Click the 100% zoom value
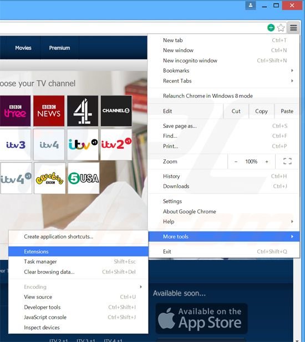305x342 pixels. pyautogui.click(x=251, y=162)
